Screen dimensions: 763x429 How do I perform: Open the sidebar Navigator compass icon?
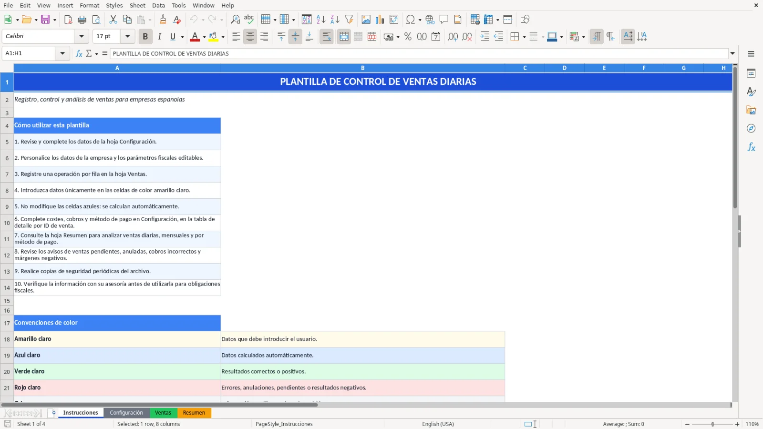(x=751, y=129)
